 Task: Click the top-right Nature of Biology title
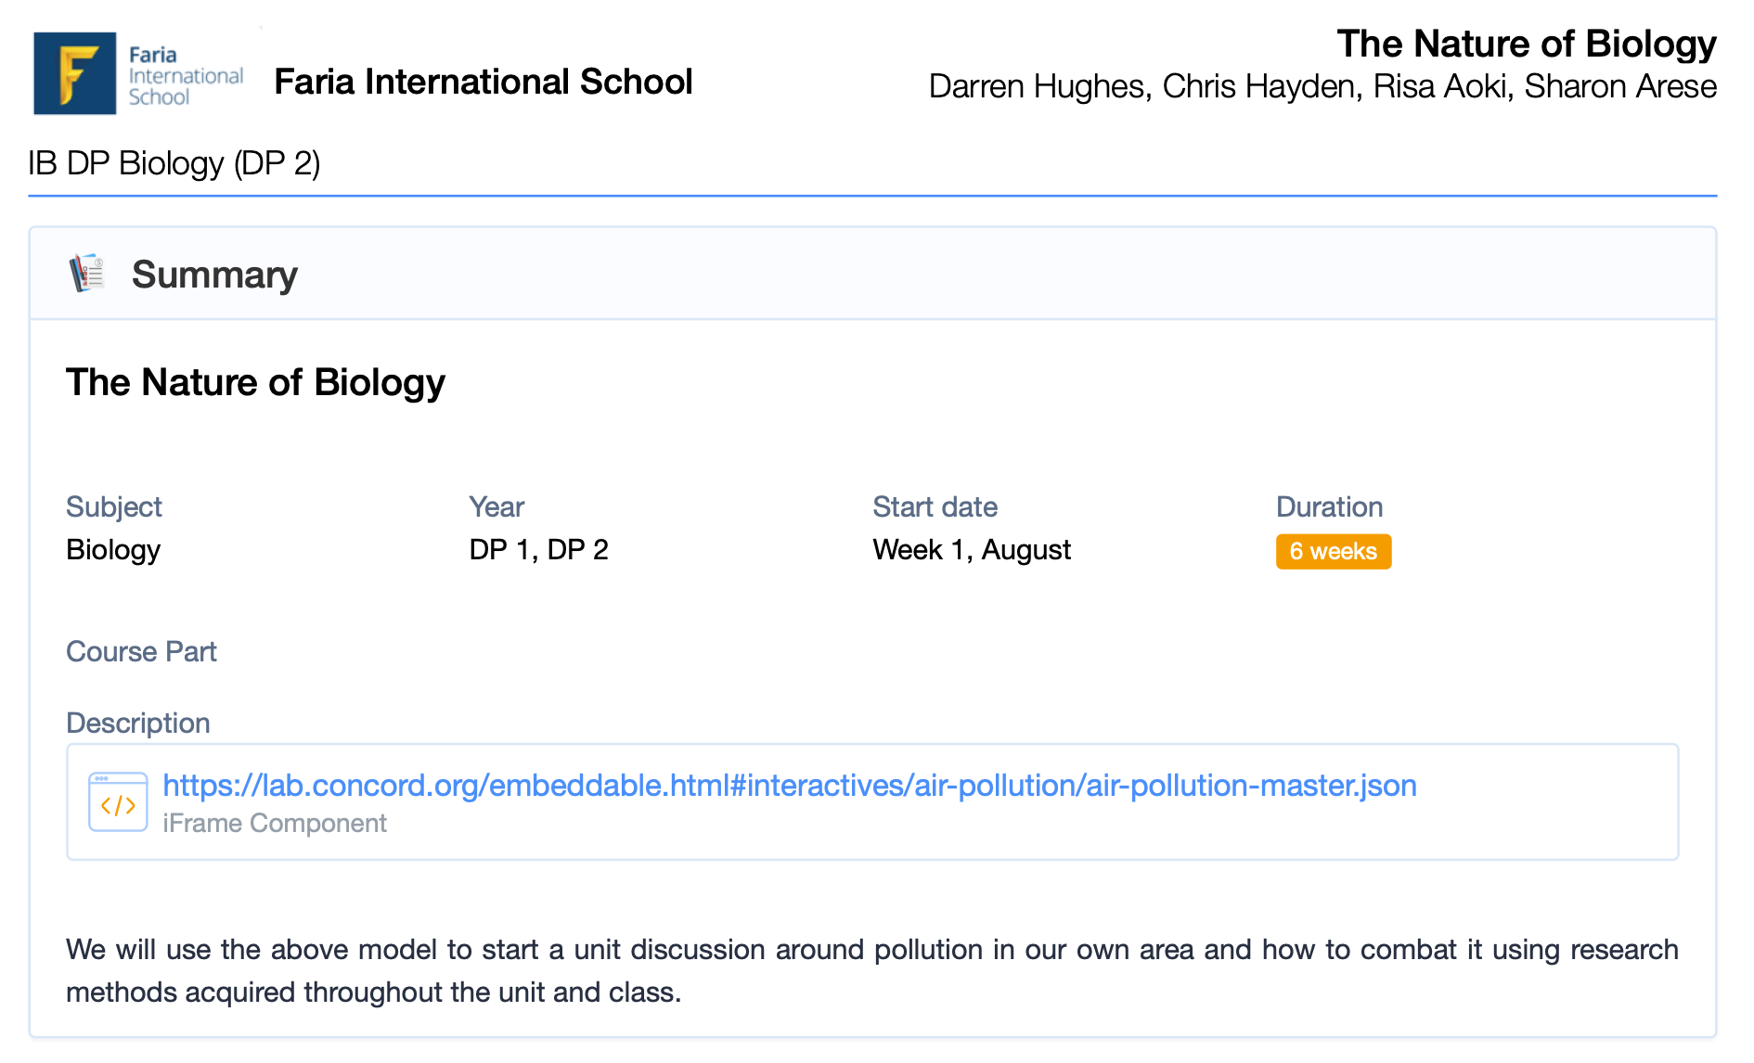pyautogui.click(x=1526, y=44)
